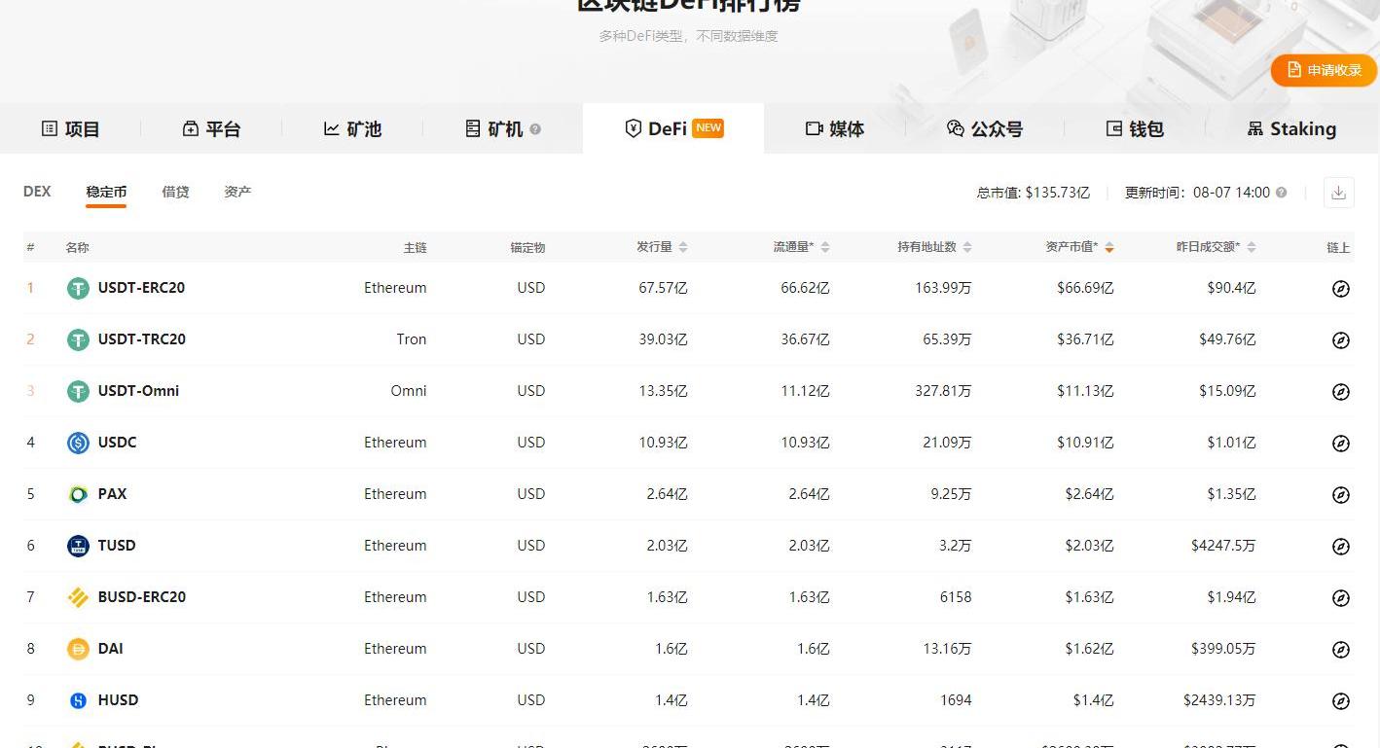Click the PAX coin logo

pos(78,494)
